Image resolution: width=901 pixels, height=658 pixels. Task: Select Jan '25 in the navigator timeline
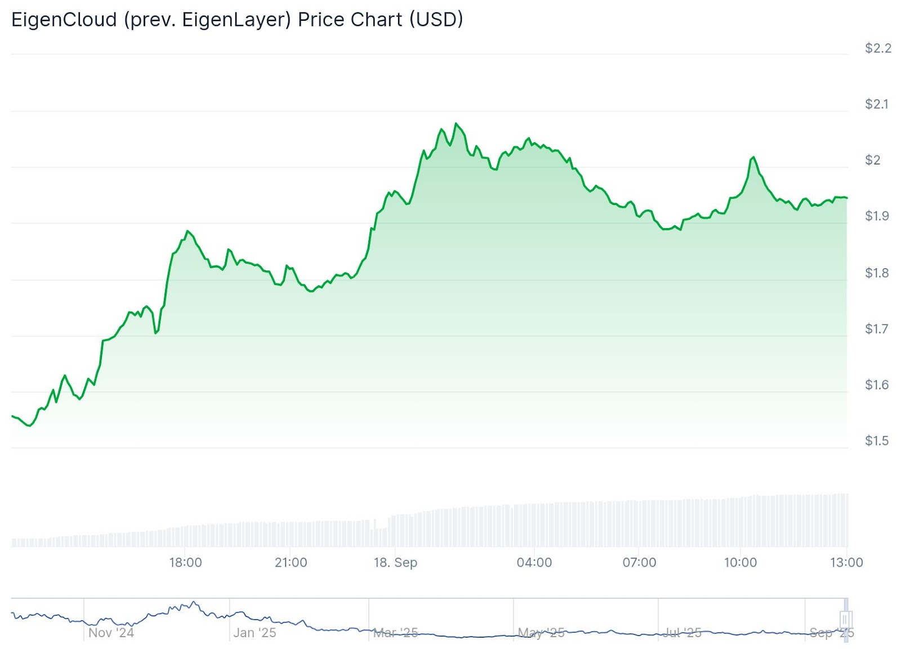coord(255,633)
